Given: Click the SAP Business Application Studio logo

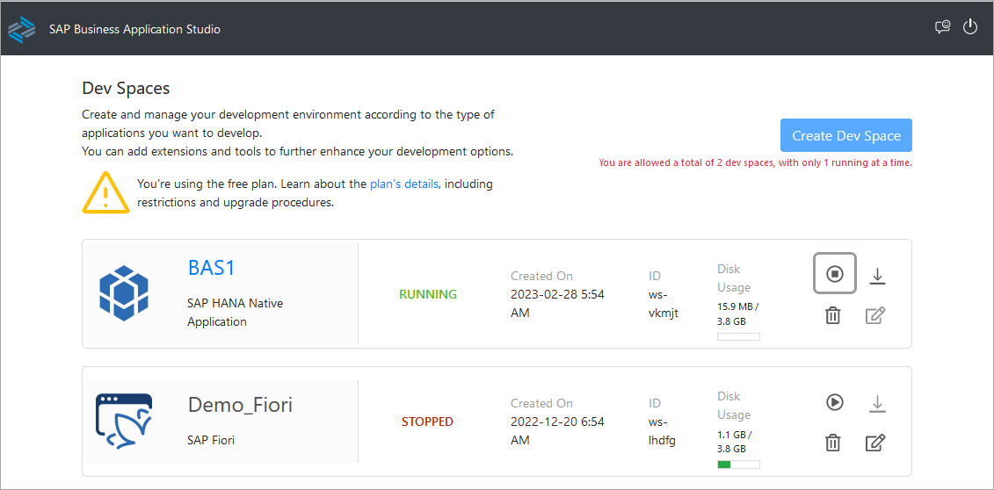Looking at the screenshot, I should pos(22,29).
